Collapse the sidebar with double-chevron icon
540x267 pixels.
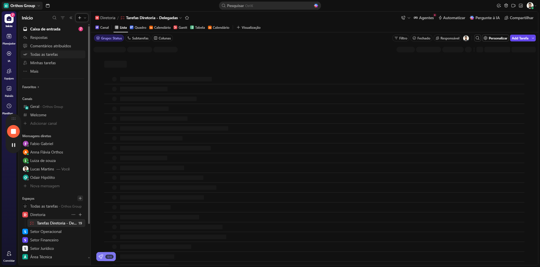71,18
